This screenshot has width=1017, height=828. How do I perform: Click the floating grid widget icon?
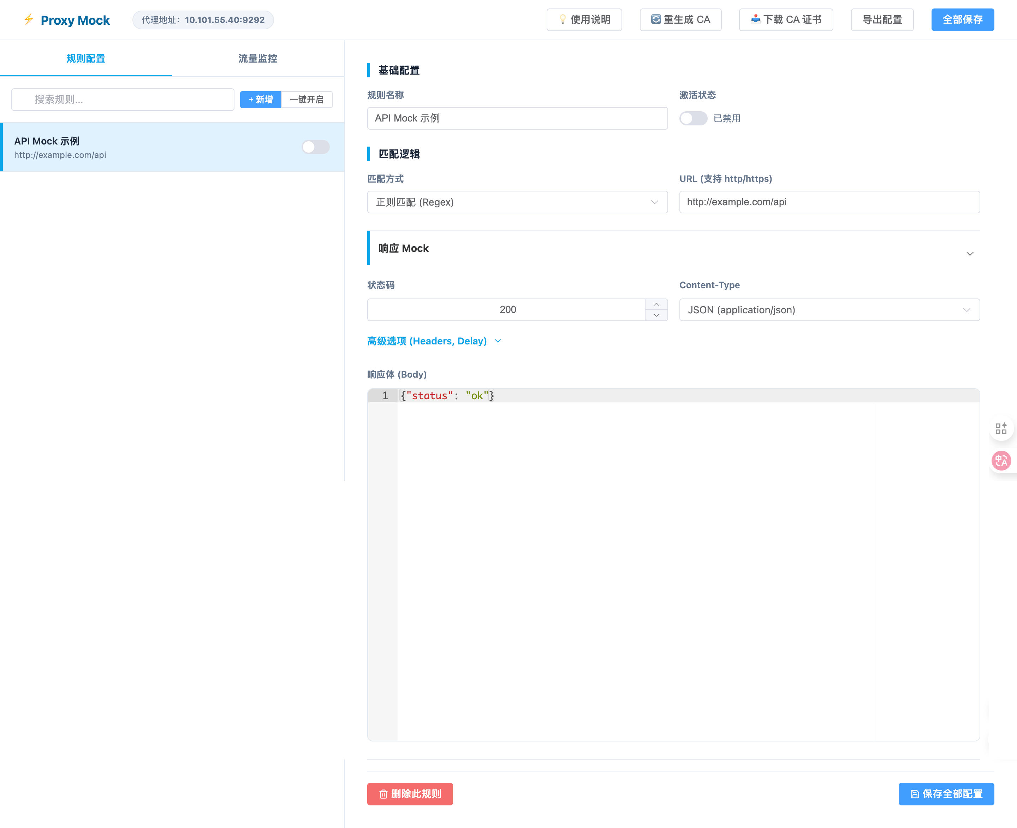click(x=1001, y=428)
